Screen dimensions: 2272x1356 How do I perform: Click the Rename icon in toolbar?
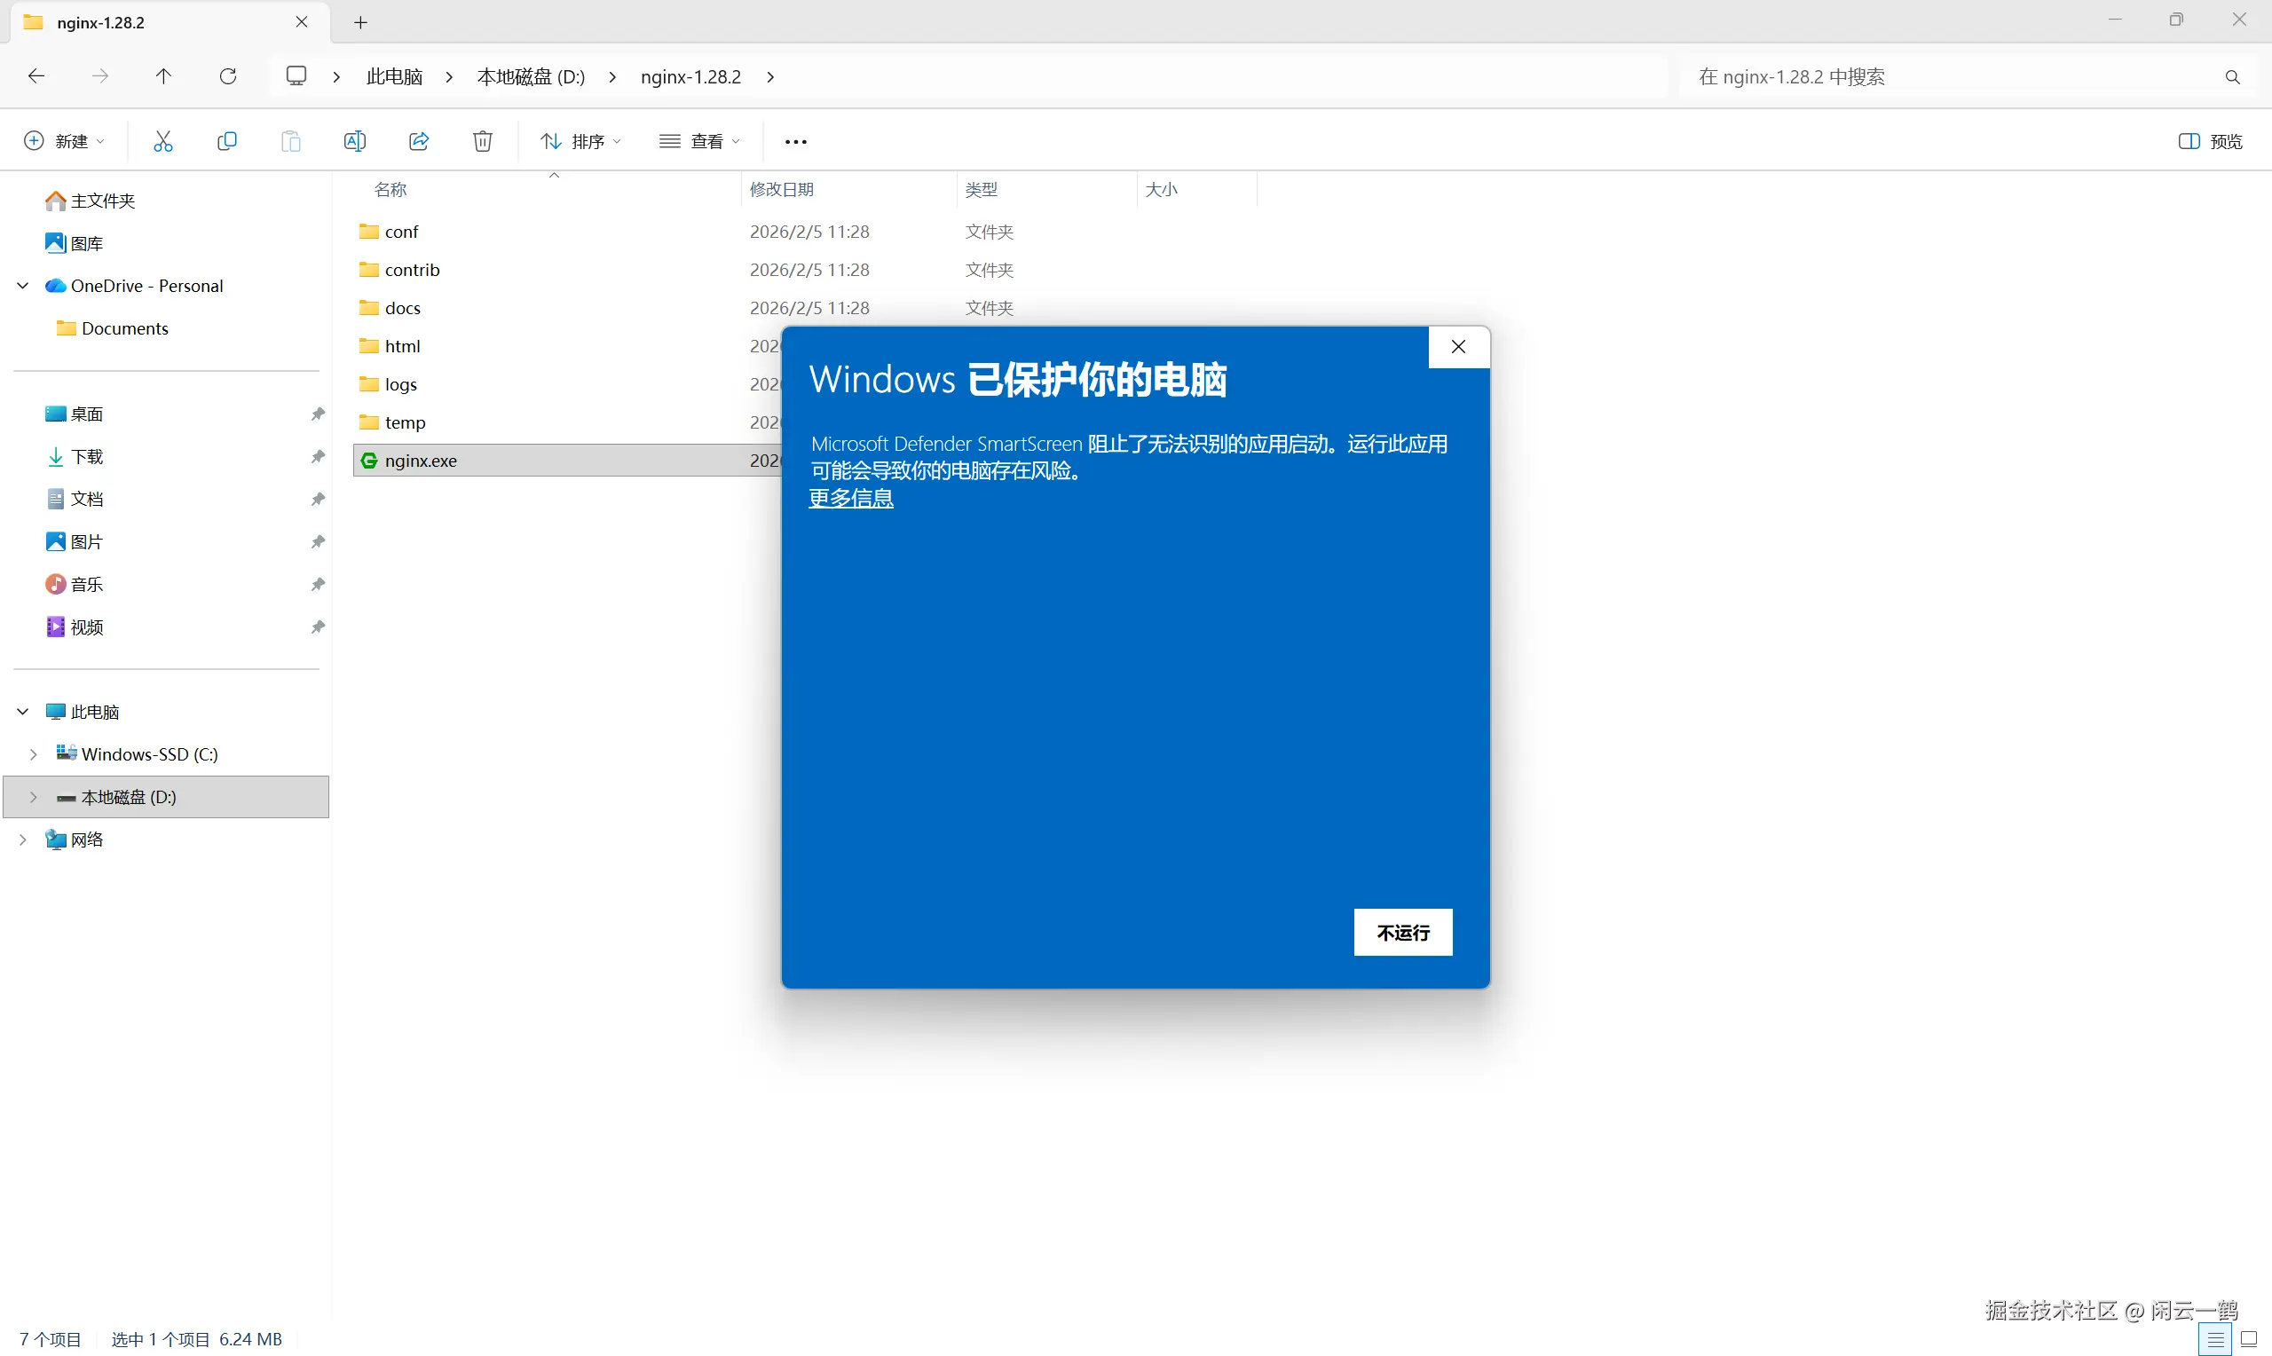[354, 141]
